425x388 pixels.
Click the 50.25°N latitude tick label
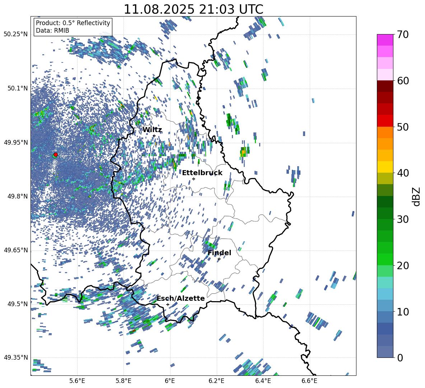(16, 34)
